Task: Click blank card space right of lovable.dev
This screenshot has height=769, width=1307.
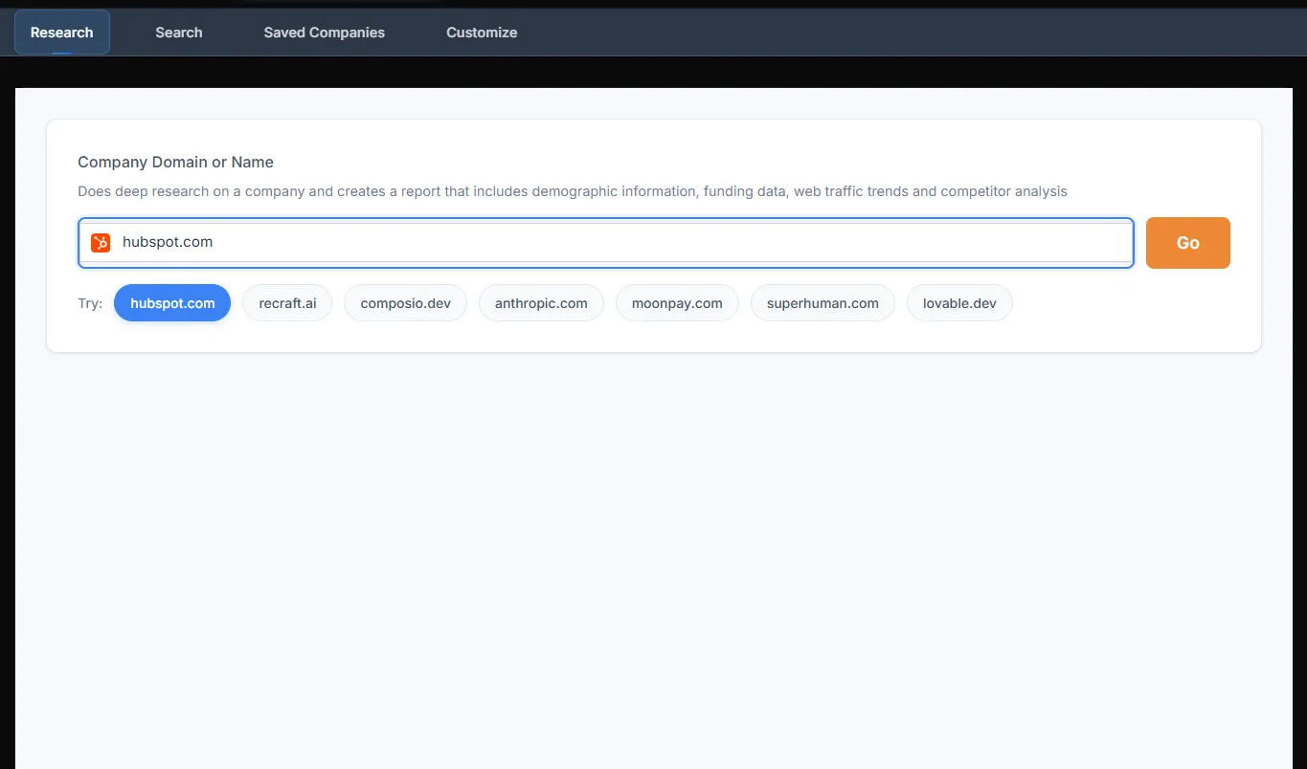Action: tap(1130, 303)
